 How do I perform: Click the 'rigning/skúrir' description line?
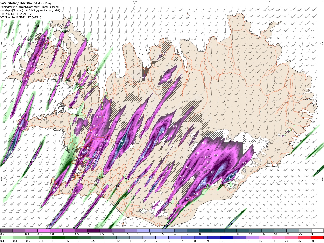(x=30, y=7)
